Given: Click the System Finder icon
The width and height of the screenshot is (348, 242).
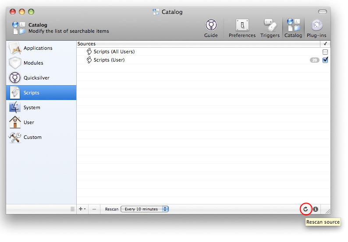Looking at the screenshot, I should (15, 107).
